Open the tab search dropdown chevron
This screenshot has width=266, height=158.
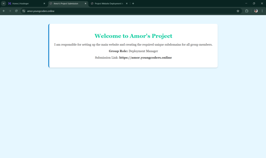click(x=4, y=3)
